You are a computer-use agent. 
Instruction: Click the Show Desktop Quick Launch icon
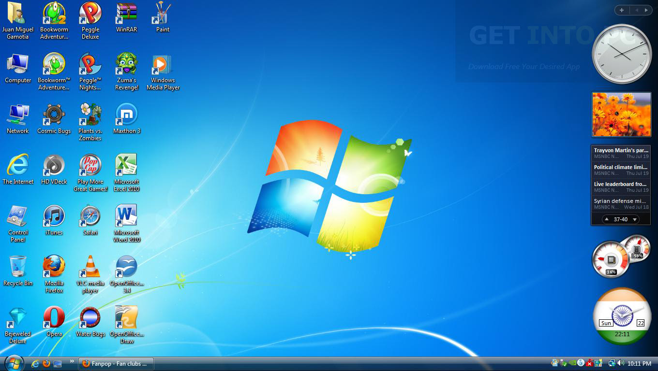point(58,363)
